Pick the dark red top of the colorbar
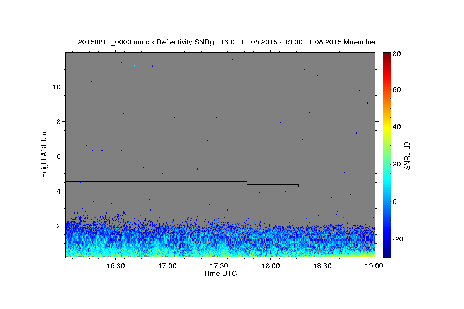The width and height of the screenshot is (464, 309). [x=386, y=55]
